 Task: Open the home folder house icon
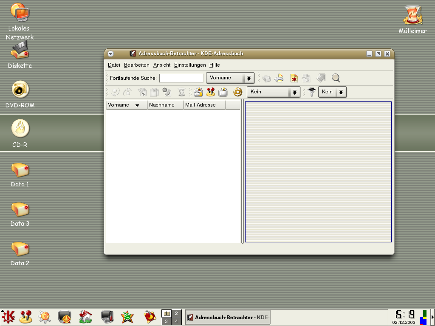point(85,317)
